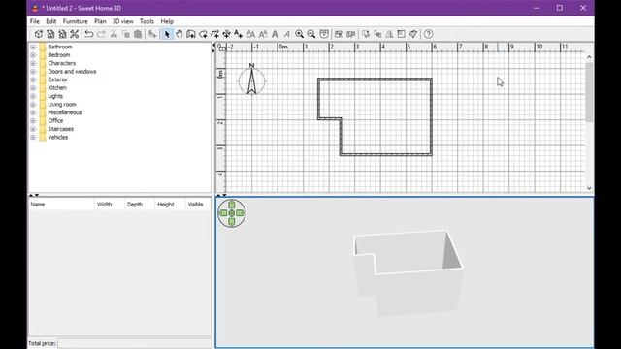This screenshot has width=621, height=349.
Task: Open the Tools menu
Action: tap(147, 21)
